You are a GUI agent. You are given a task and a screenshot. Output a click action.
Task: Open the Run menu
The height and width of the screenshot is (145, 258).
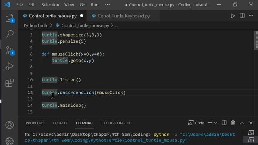[95, 5]
